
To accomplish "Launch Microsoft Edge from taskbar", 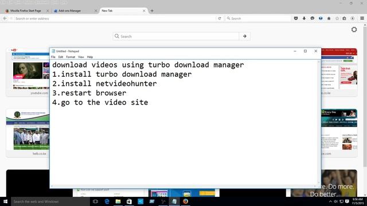I will (x=107, y=201).
